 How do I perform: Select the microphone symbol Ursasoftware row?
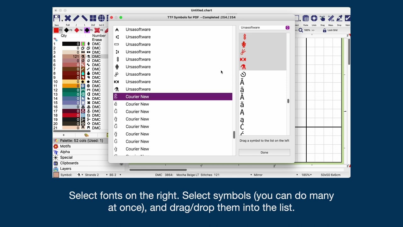click(173, 67)
